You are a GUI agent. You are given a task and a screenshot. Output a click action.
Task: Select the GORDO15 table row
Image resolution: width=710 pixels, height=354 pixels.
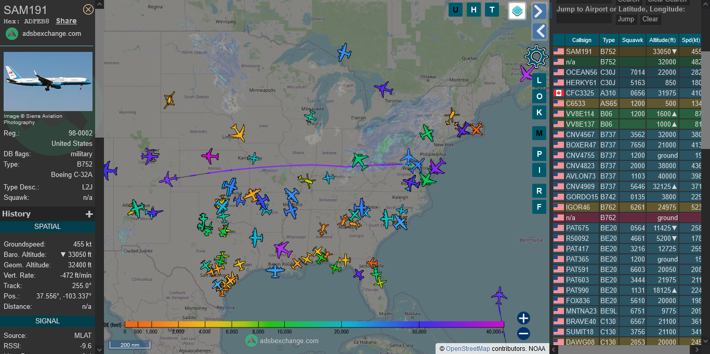tap(627, 197)
